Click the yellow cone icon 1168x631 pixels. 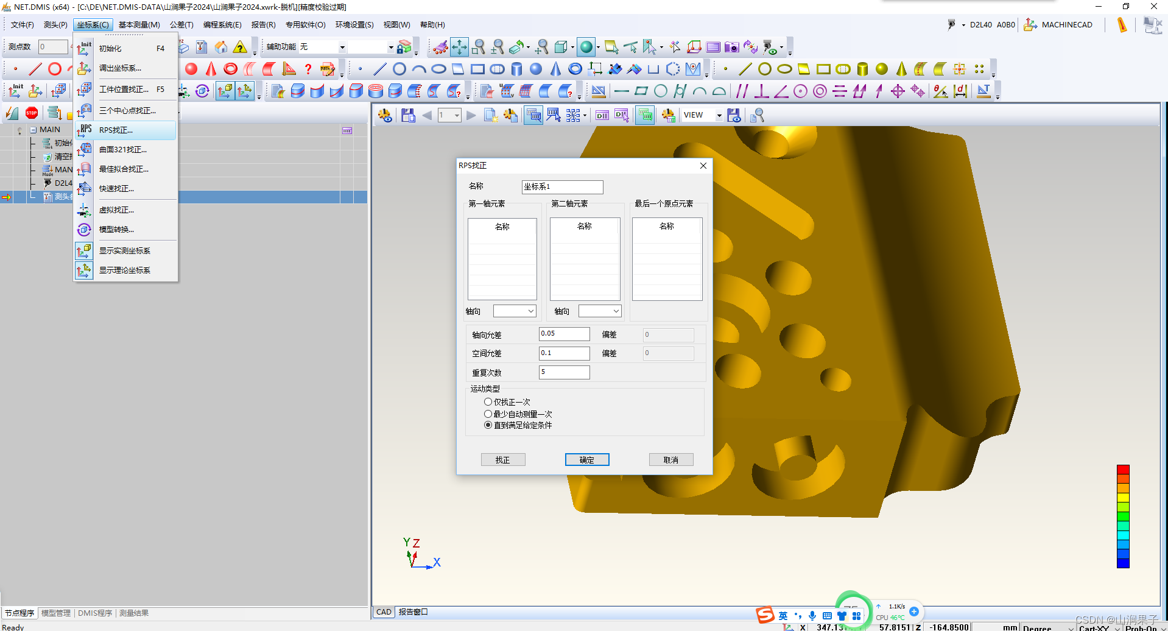tap(901, 69)
